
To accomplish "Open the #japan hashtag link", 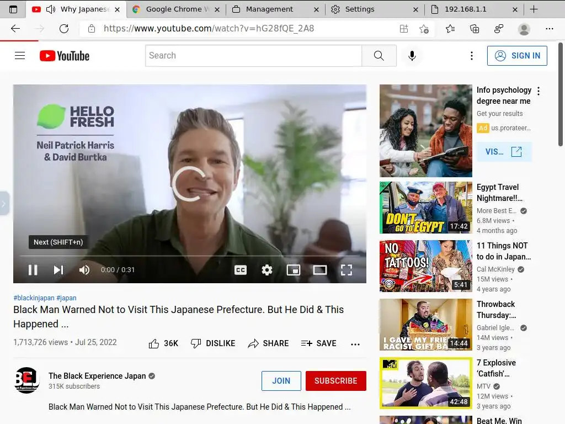I will coord(66,298).
